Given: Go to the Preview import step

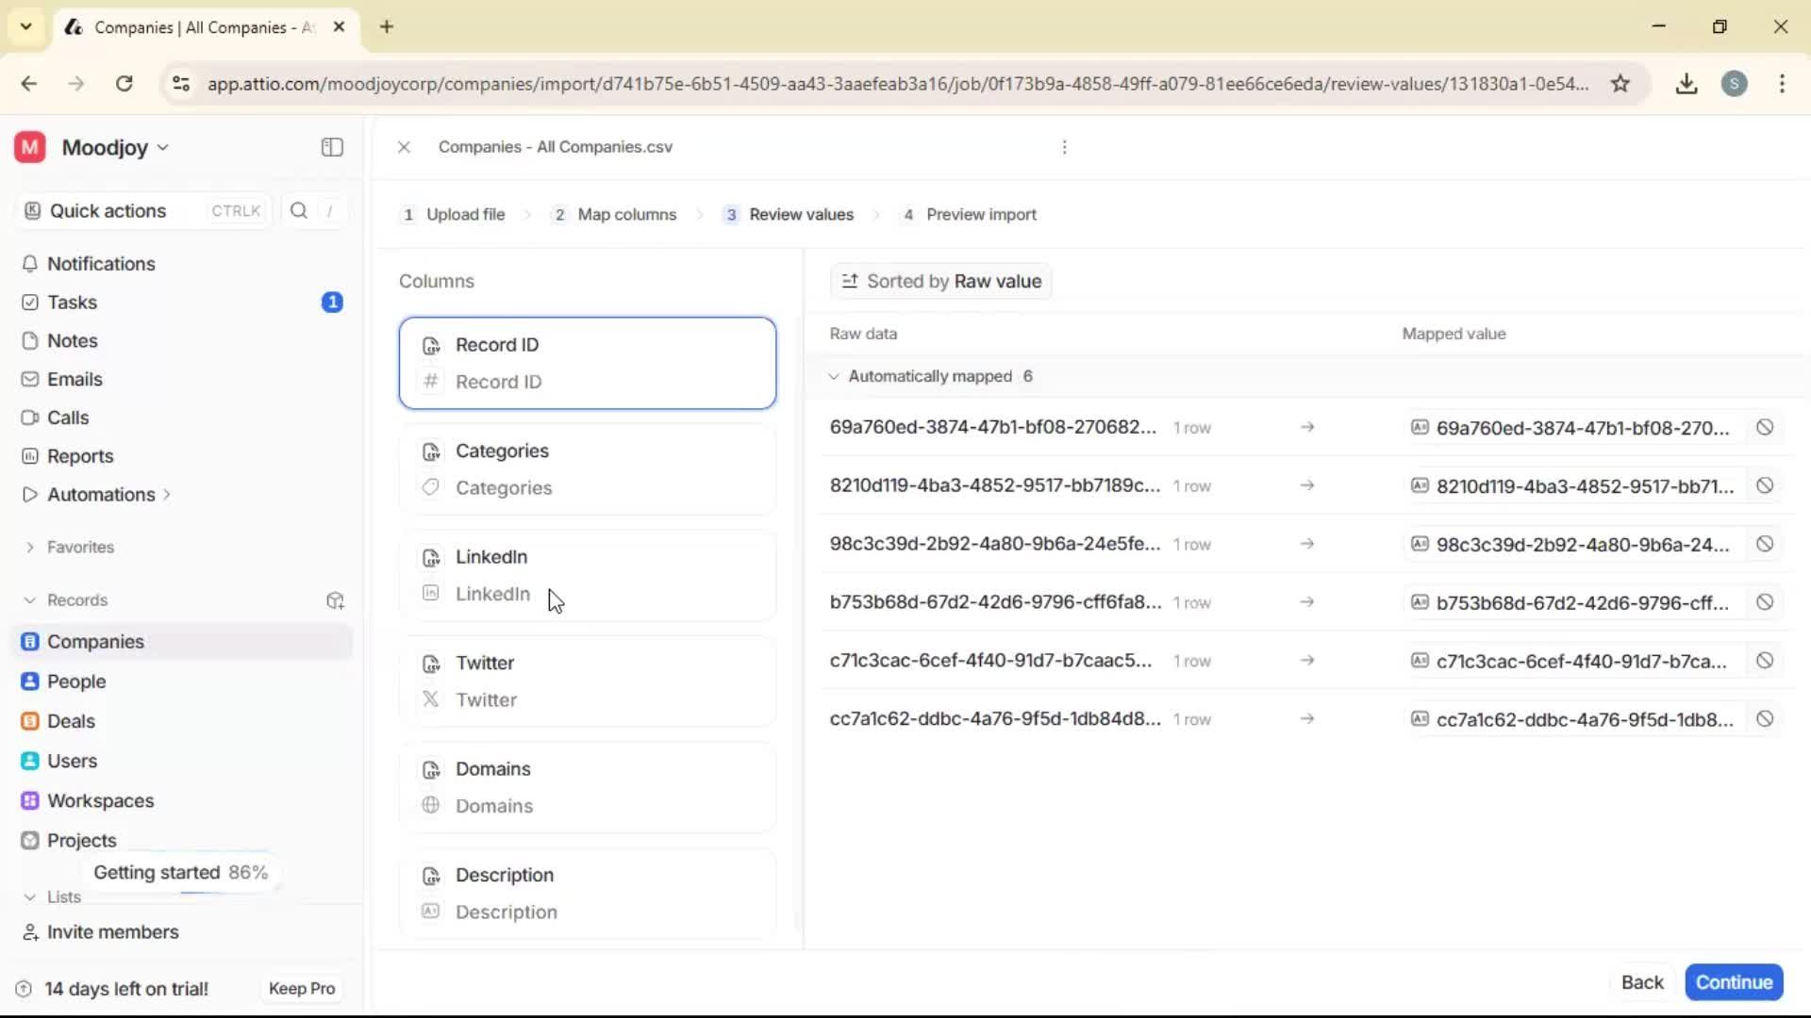Looking at the screenshot, I should 980,214.
